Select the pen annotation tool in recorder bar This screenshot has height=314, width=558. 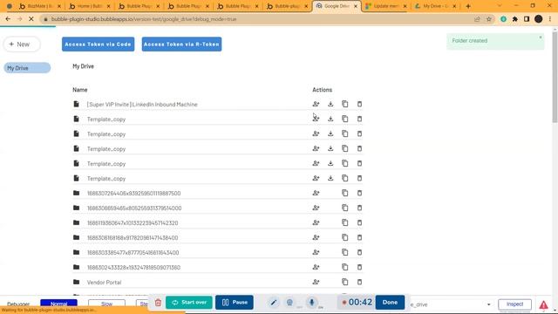273,303
